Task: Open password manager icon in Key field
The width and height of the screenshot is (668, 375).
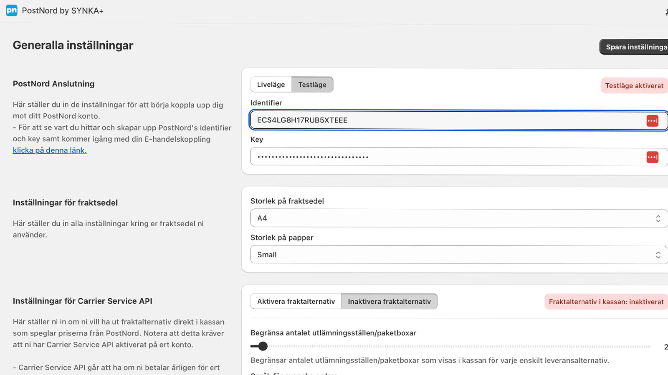Action: pyautogui.click(x=652, y=157)
